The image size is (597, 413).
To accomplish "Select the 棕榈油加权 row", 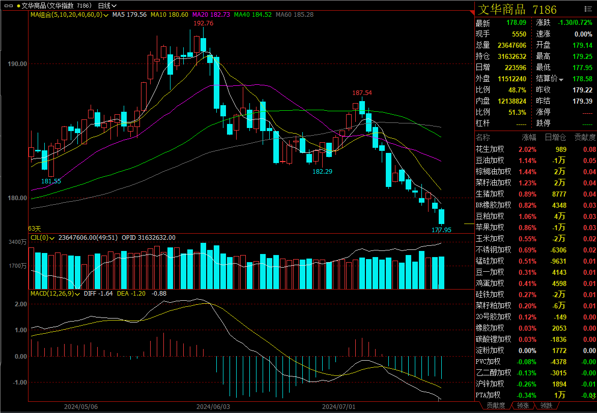I will (536, 172).
